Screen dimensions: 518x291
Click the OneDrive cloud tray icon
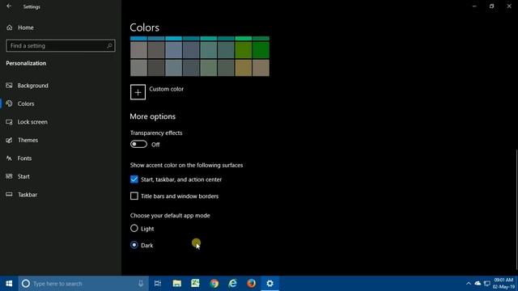[478, 284]
